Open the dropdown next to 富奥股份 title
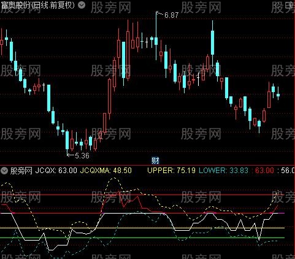The width and height of the screenshot is (295, 259). pyautogui.click(x=82, y=5)
